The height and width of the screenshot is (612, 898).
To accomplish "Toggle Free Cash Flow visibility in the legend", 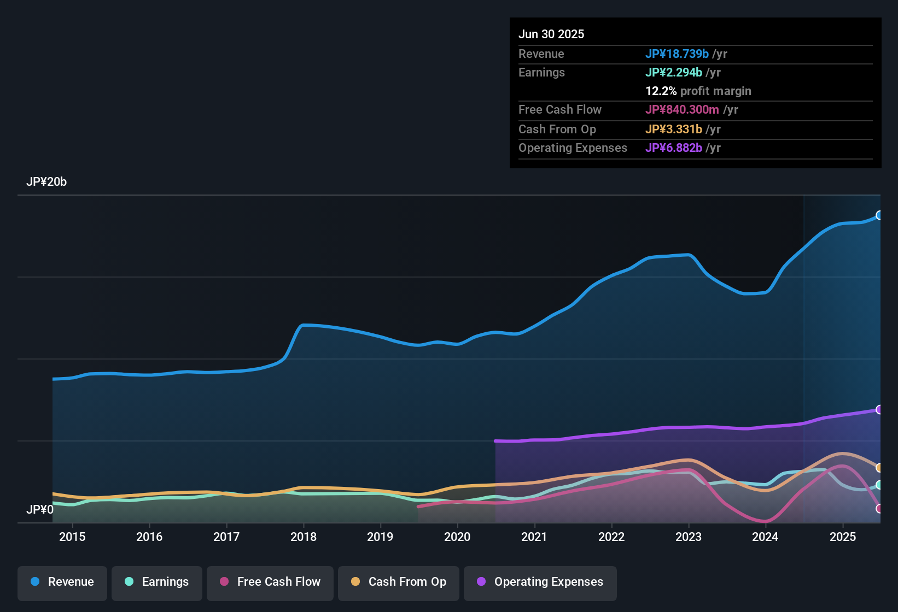I will pyautogui.click(x=270, y=582).
